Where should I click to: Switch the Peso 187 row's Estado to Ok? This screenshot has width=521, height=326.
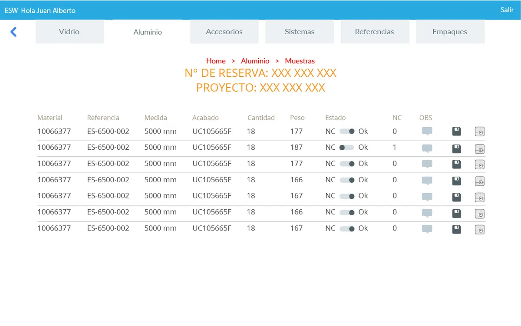coord(347,148)
